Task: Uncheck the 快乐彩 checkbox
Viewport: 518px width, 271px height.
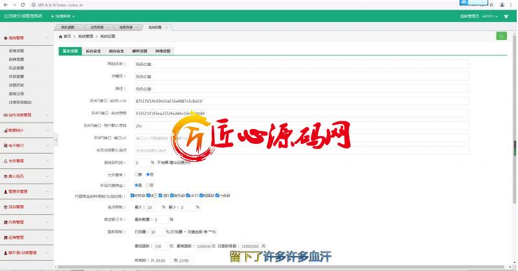Action: click(172, 196)
